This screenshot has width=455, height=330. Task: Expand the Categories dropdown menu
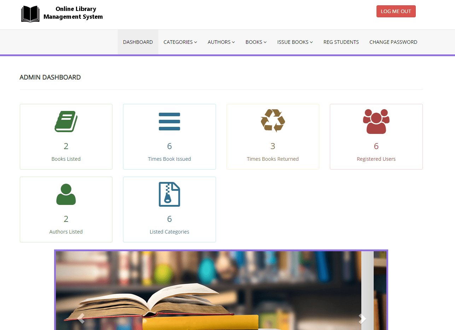coord(180,42)
